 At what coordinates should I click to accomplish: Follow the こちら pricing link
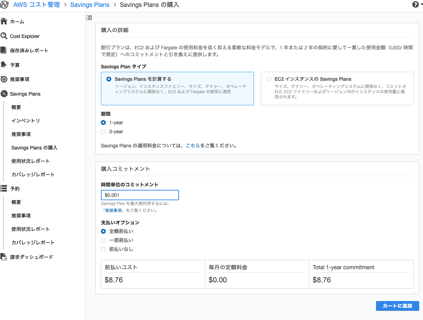pyautogui.click(x=193, y=146)
